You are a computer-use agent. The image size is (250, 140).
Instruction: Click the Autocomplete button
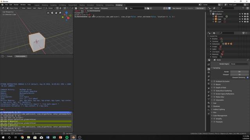tap(21, 56)
